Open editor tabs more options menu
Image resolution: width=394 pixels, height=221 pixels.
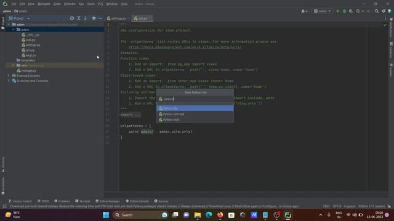click(385, 18)
